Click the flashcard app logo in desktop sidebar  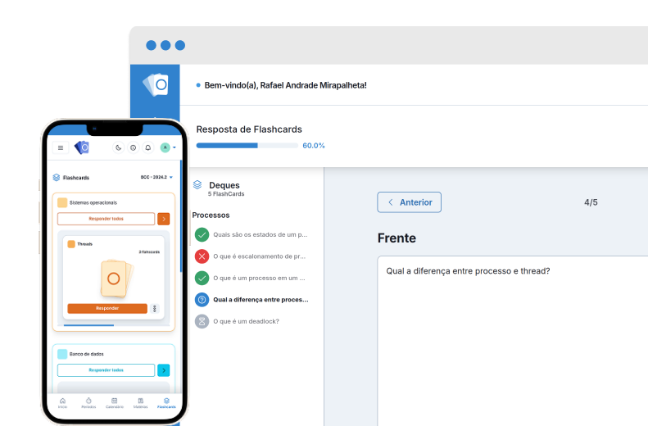click(x=156, y=84)
